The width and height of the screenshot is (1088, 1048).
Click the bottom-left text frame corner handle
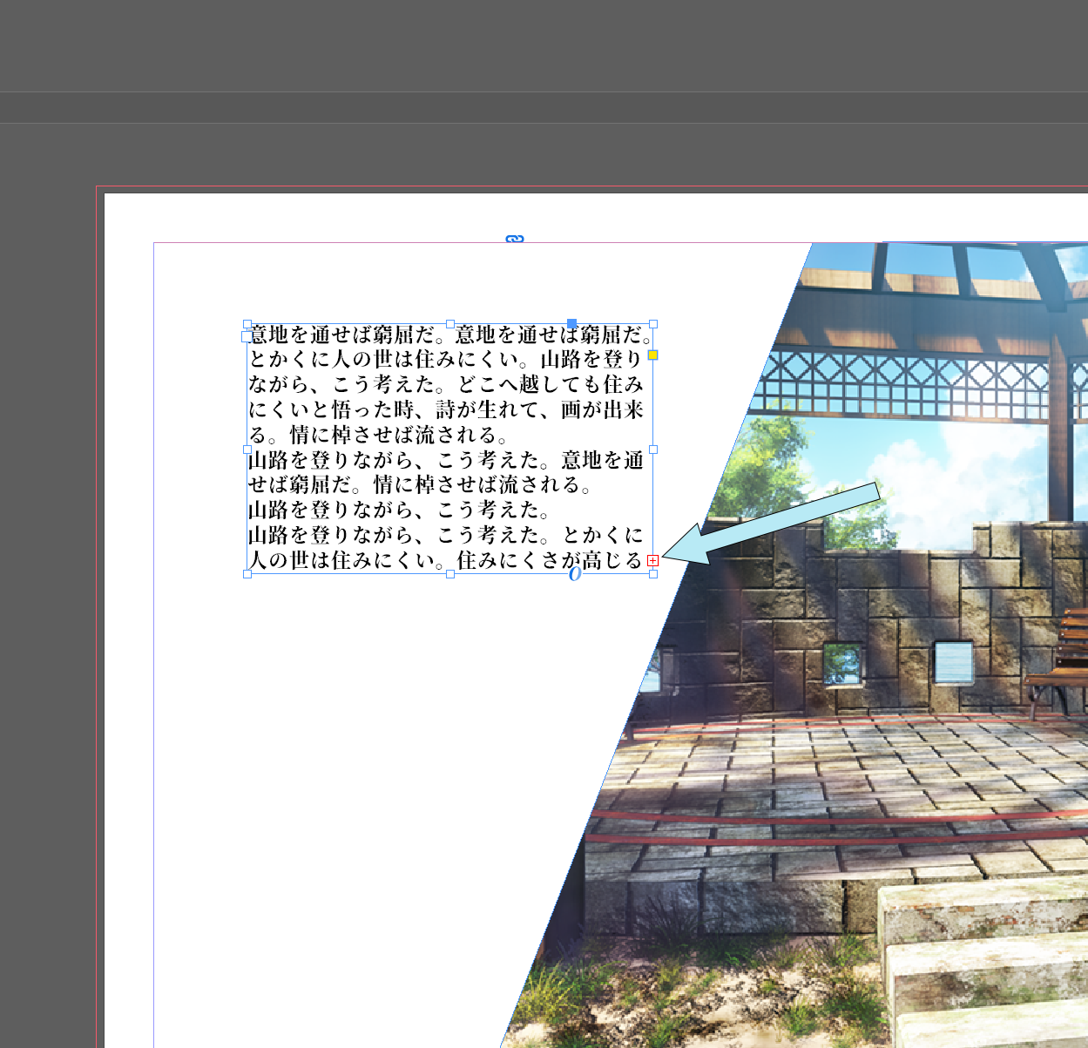(x=247, y=574)
